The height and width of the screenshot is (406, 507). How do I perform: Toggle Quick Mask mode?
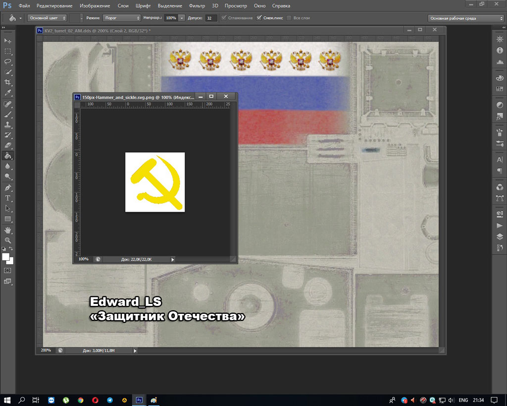tap(8, 270)
